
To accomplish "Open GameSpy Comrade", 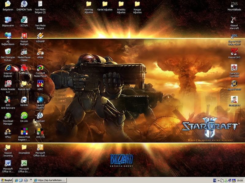I will pos(234,71).
